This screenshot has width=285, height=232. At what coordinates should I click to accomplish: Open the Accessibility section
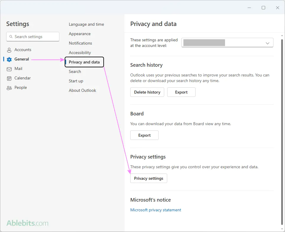(x=80, y=53)
